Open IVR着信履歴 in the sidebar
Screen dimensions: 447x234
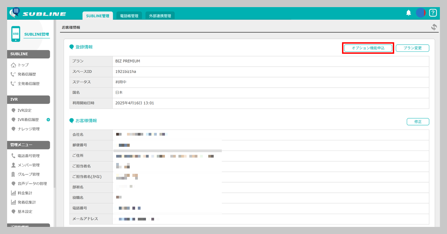tap(28, 120)
